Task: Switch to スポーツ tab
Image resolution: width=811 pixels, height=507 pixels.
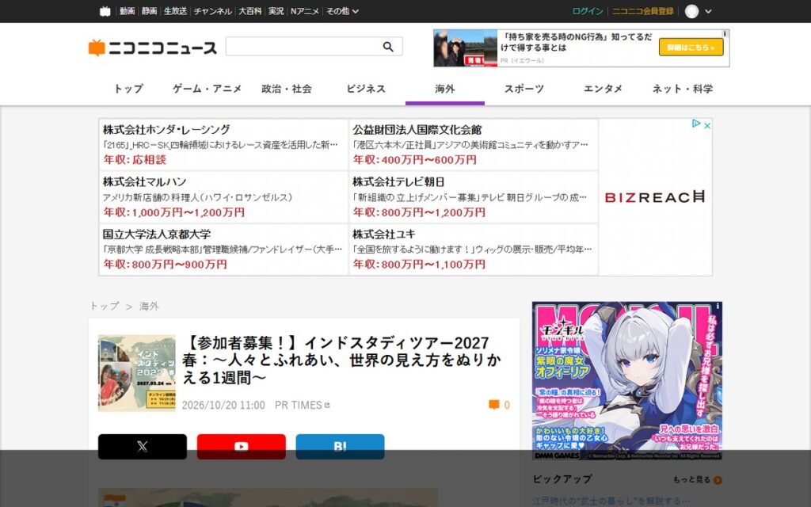Action: (524, 89)
